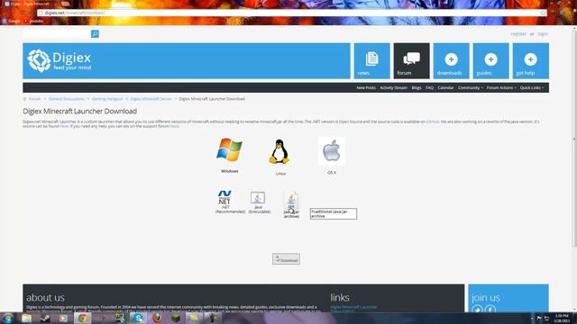Click the Facebook icon under join us
This screenshot has height=324, width=577.
[x=490, y=310]
